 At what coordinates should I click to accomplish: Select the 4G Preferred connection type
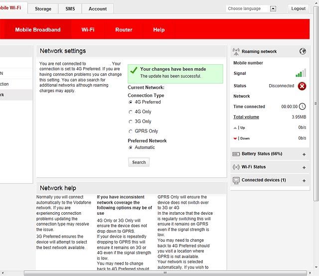coord(131,102)
